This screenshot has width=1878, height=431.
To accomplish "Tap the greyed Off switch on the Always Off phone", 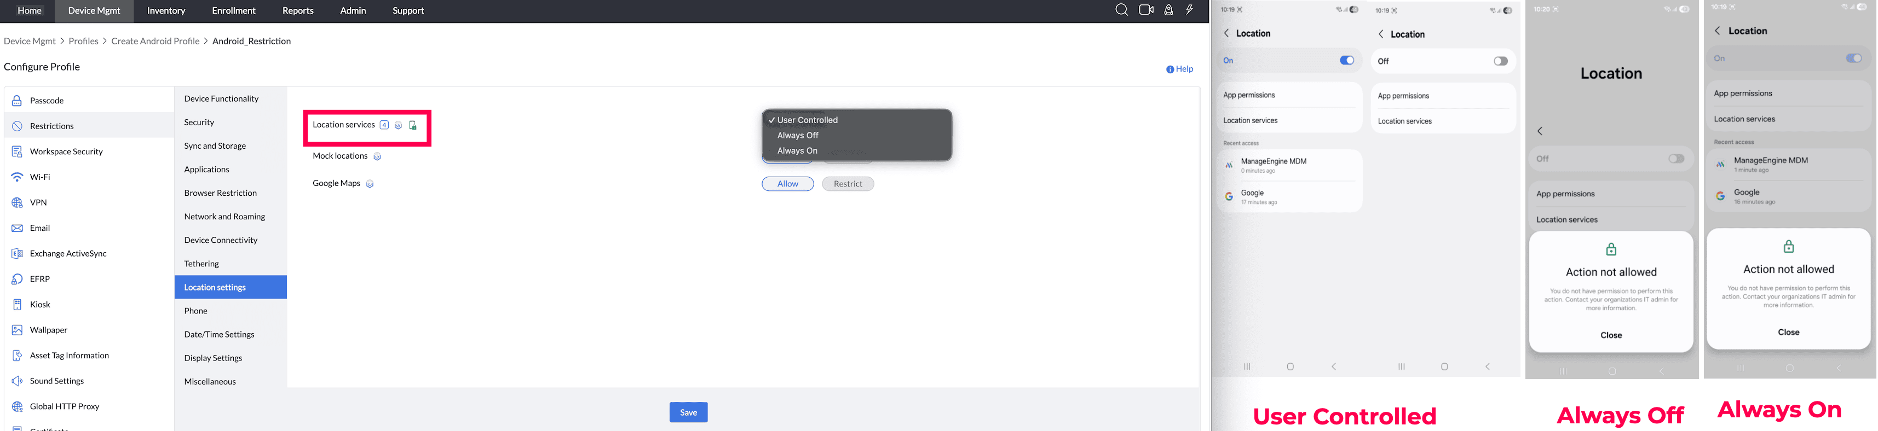I will click(1676, 159).
